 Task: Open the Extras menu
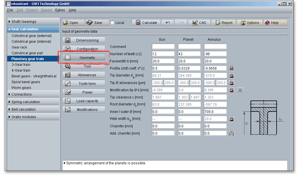[x=60, y=10]
